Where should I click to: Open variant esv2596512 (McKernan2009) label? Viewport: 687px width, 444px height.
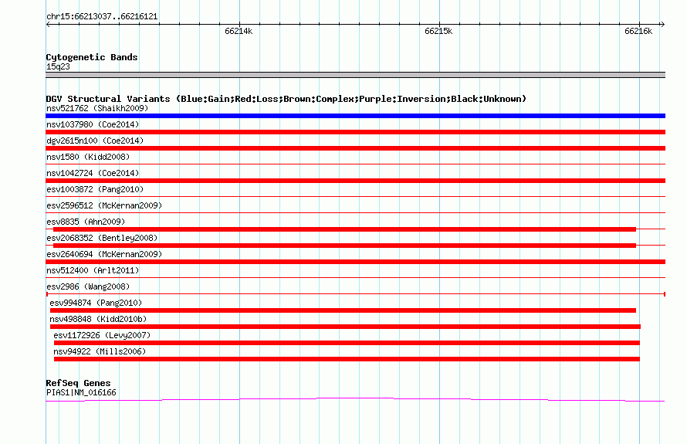click(104, 205)
